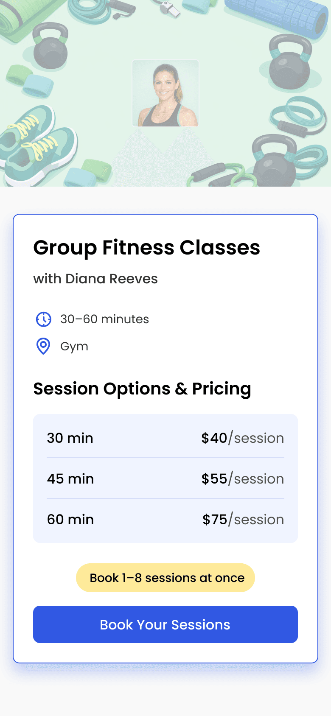Click the location pin icon
Screen dimensions: 331x716
pyautogui.click(x=43, y=346)
